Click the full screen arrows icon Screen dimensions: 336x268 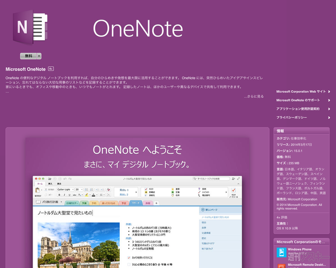click(239, 178)
